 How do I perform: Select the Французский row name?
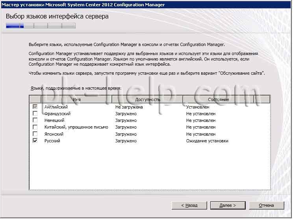(x=57, y=114)
